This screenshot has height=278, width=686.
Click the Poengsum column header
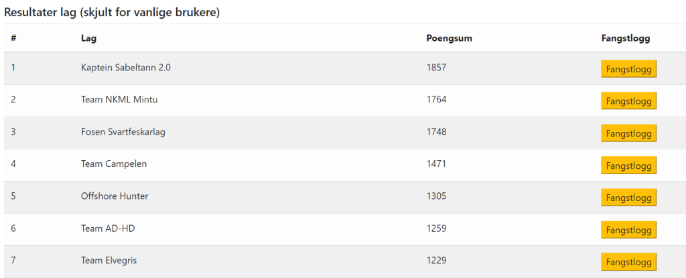click(449, 38)
